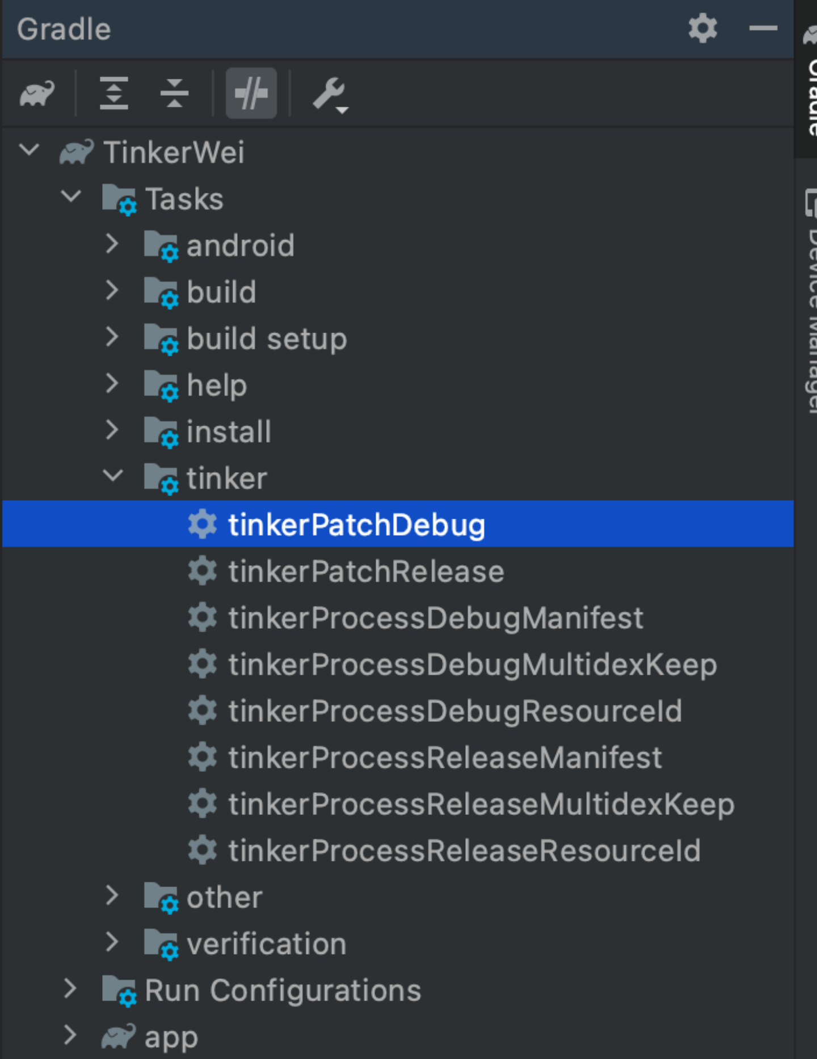Expand the verification tasks folder

(111, 942)
